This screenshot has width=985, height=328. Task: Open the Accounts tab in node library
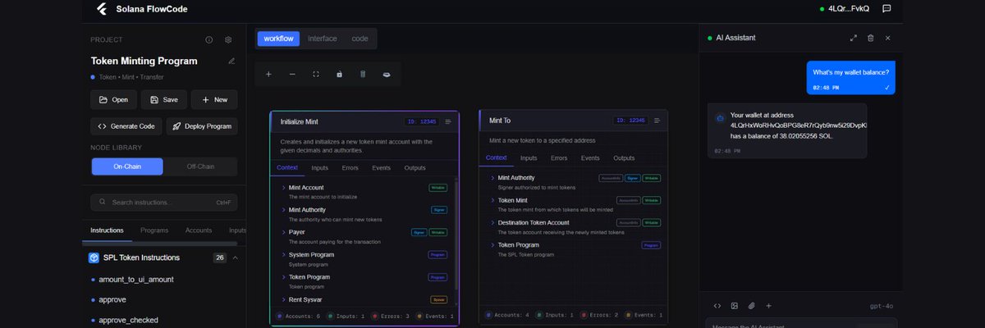coord(199,230)
